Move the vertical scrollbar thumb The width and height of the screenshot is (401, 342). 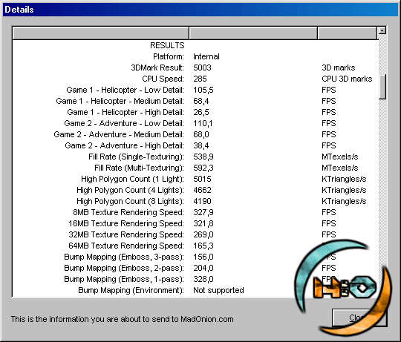click(382, 87)
